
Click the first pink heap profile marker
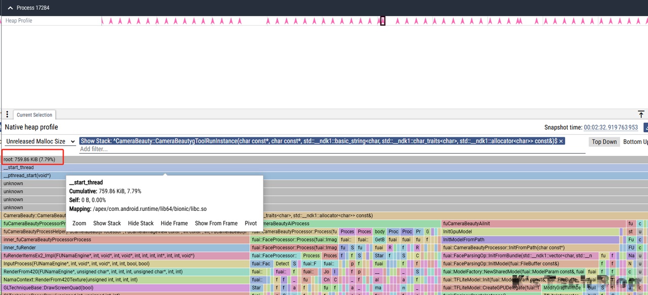point(103,21)
